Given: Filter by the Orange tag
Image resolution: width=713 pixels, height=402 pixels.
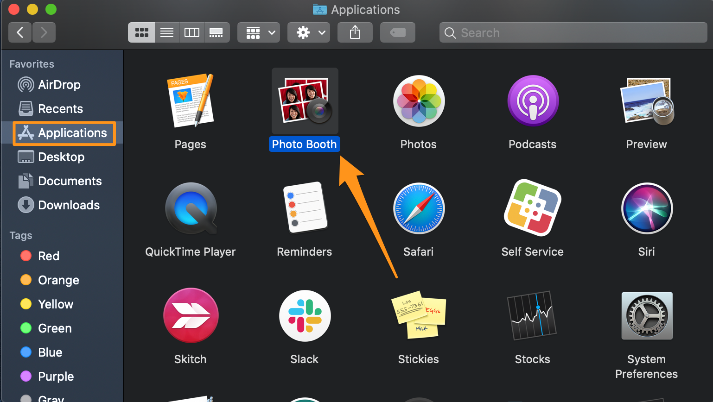Looking at the screenshot, I should coord(62,280).
